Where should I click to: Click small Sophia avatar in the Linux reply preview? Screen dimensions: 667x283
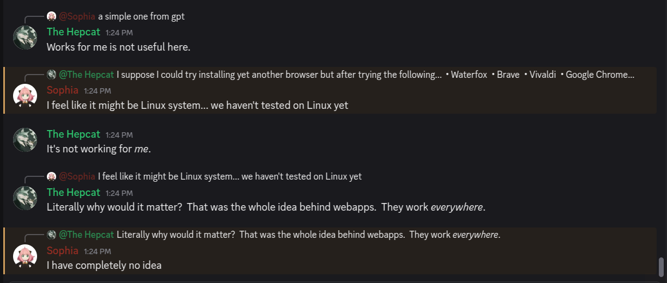click(x=51, y=176)
